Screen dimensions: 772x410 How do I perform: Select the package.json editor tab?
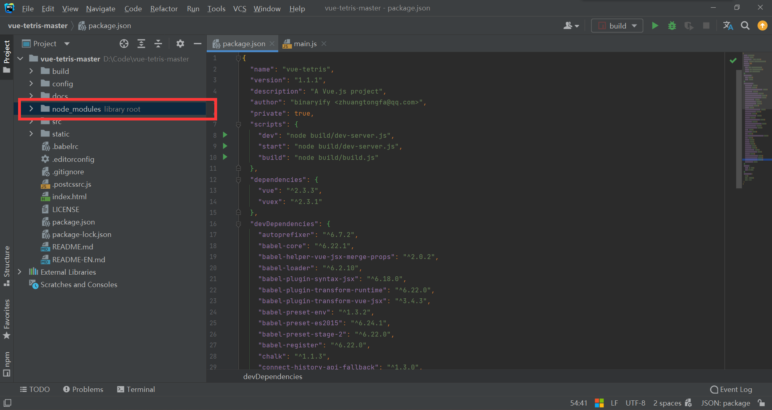coord(242,44)
